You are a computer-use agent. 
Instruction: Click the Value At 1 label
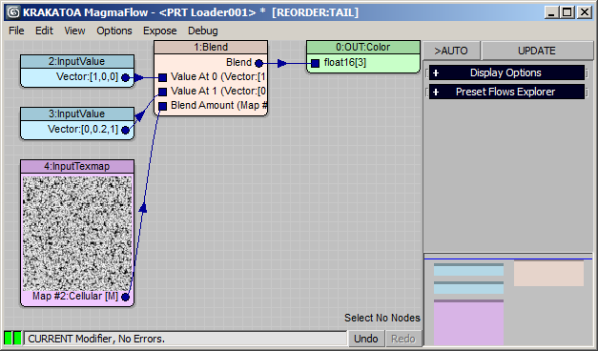coord(218,92)
